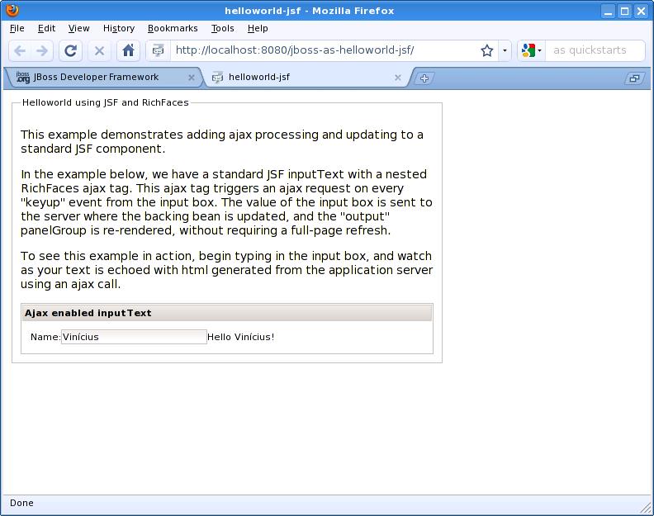Click the Forward navigation arrow

(42, 51)
